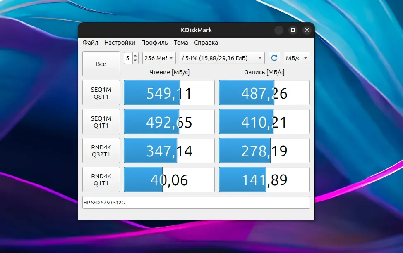Click the KDiskMark title bar text

point(197,30)
